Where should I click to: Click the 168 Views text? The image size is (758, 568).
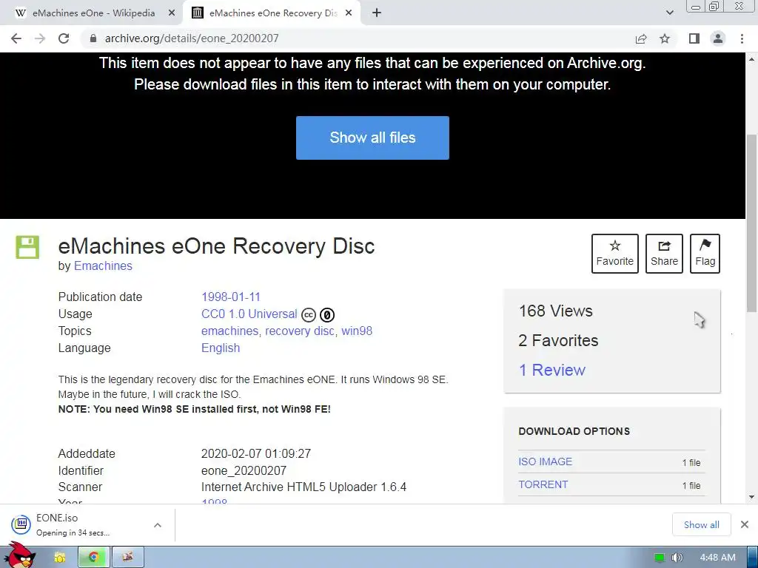(x=555, y=311)
